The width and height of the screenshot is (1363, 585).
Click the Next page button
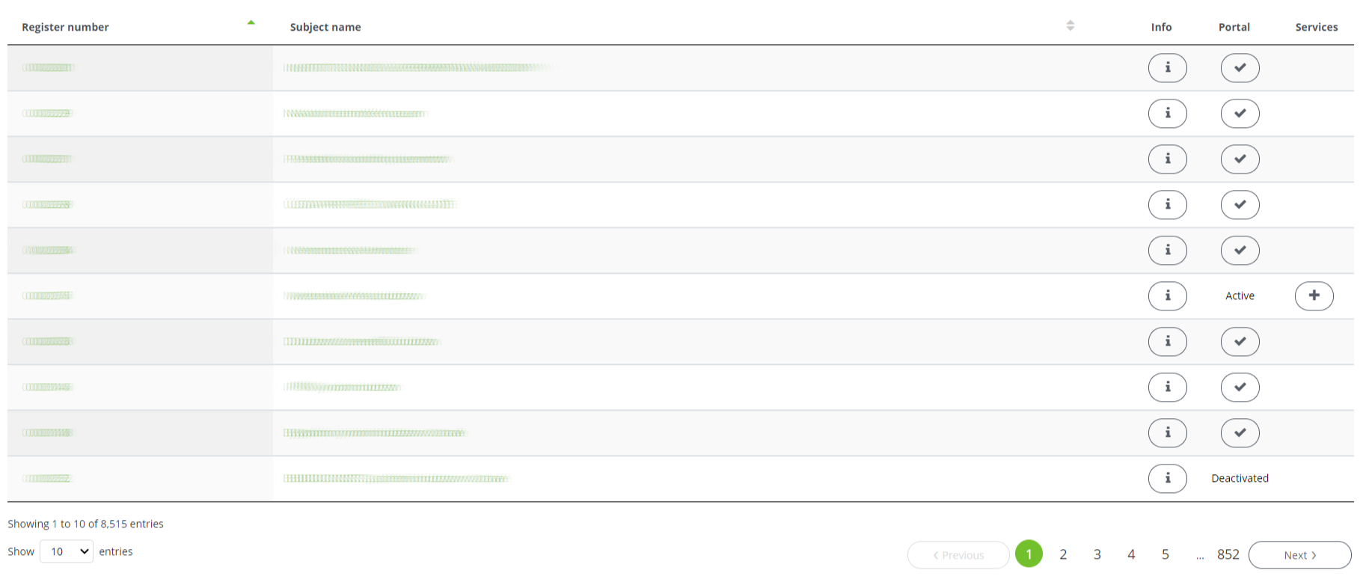point(1299,555)
